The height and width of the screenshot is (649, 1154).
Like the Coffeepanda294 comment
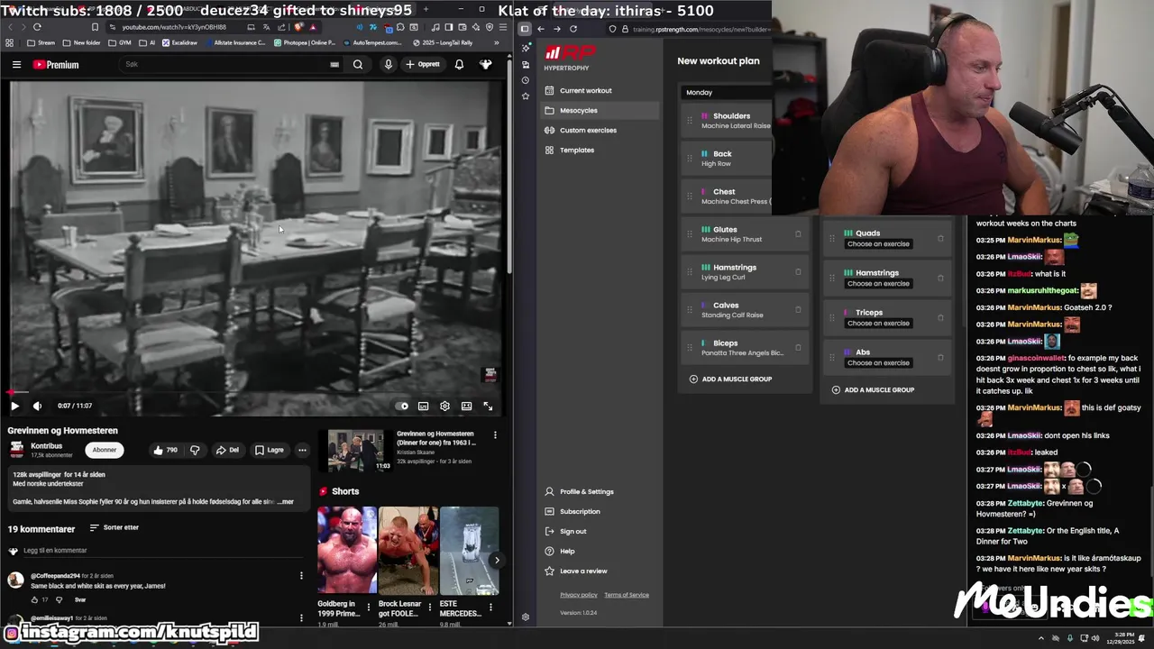coord(35,600)
